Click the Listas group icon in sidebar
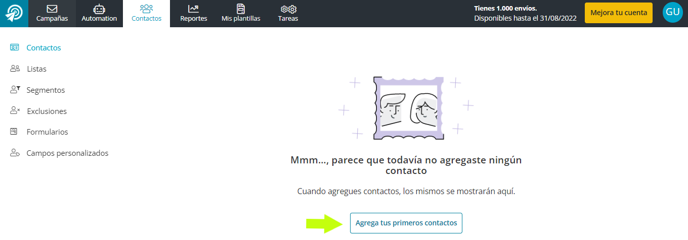 click(15, 69)
